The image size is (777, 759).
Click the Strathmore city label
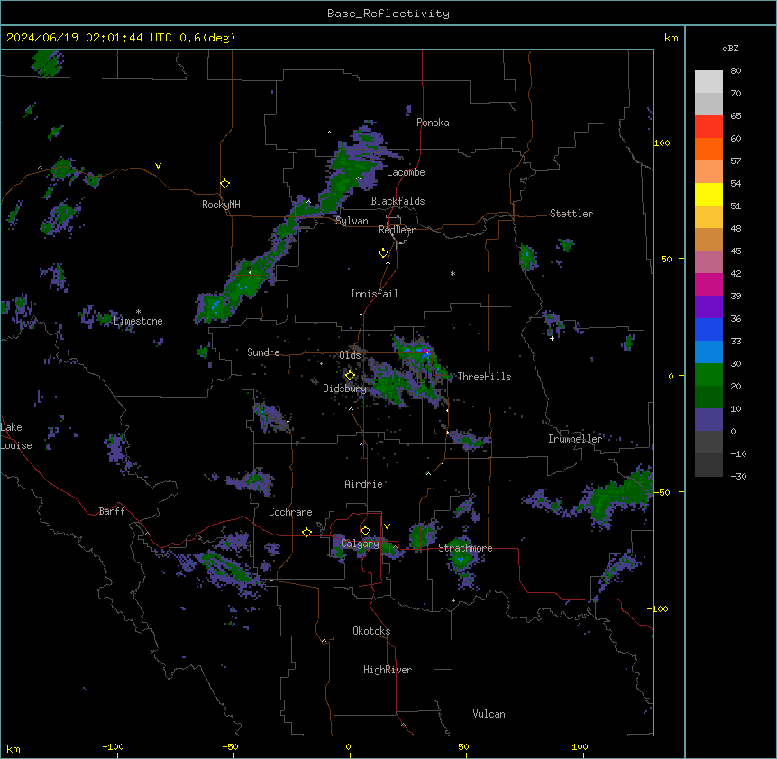point(465,548)
